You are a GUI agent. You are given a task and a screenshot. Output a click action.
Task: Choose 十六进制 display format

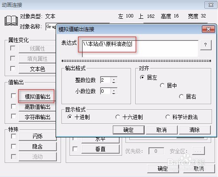pos(117,117)
